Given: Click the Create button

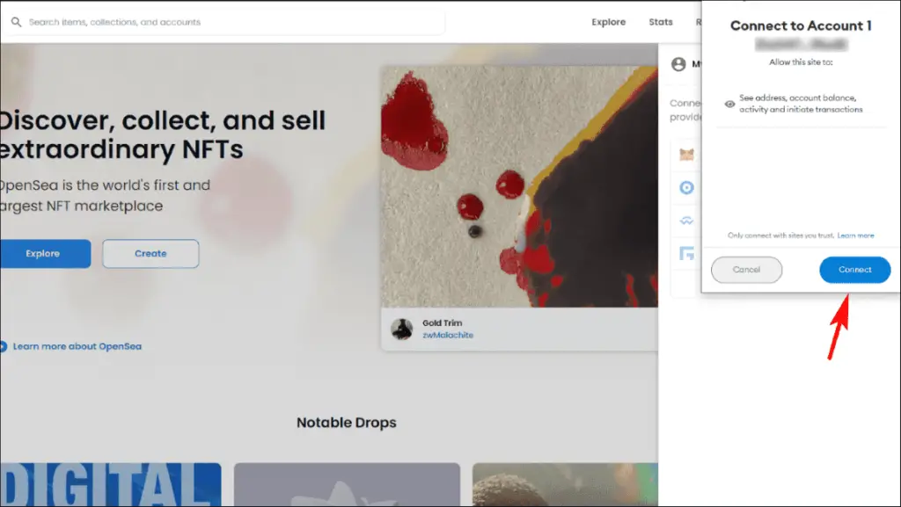Looking at the screenshot, I should (150, 253).
